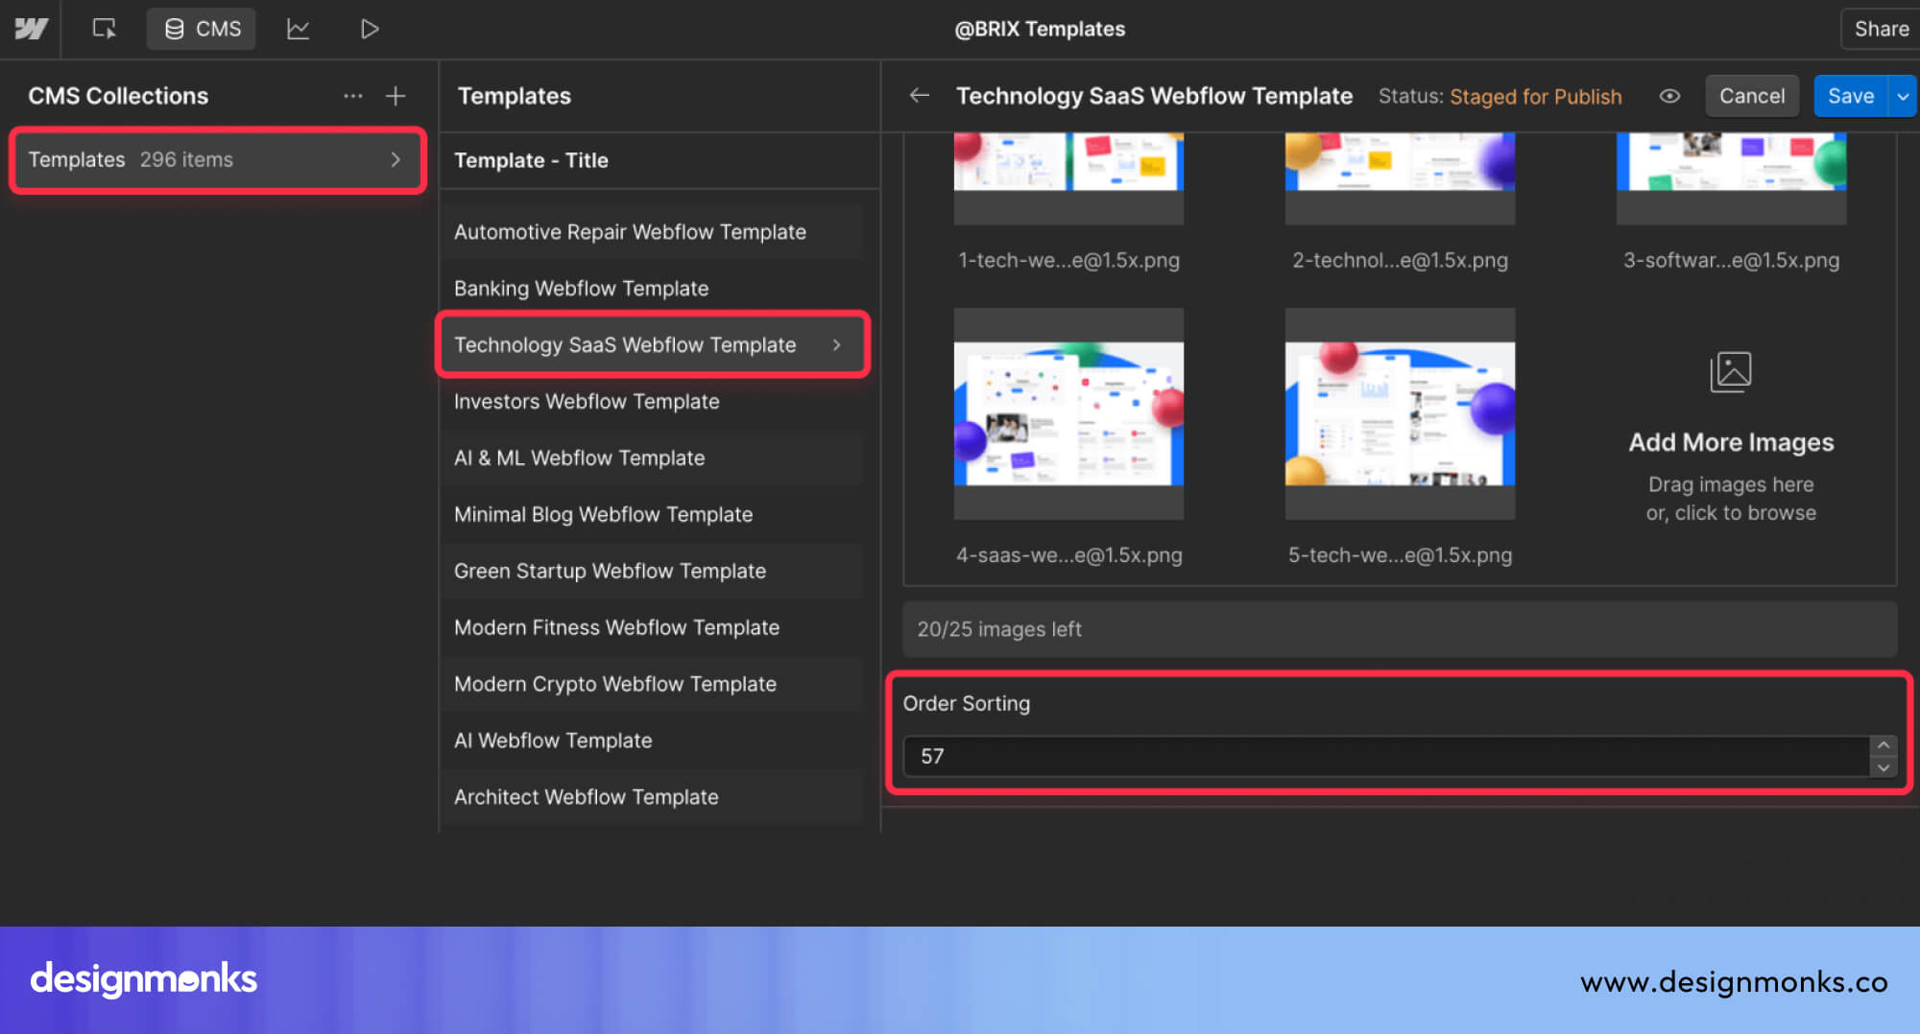Decrease Order Sorting with down arrow

[1884, 767]
